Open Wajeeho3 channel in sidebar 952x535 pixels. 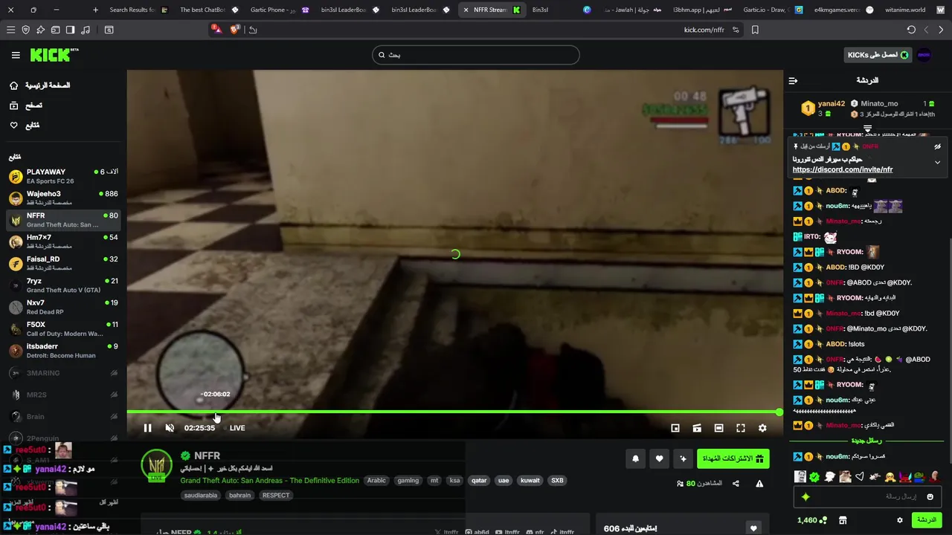63,198
